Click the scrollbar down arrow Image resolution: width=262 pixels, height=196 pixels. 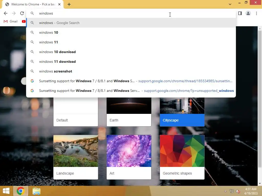(x=260, y=184)
